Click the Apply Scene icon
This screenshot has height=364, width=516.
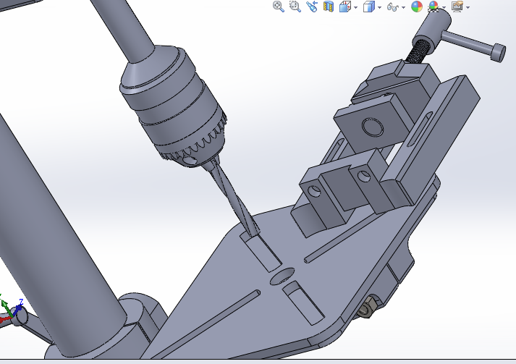(433, 7)
